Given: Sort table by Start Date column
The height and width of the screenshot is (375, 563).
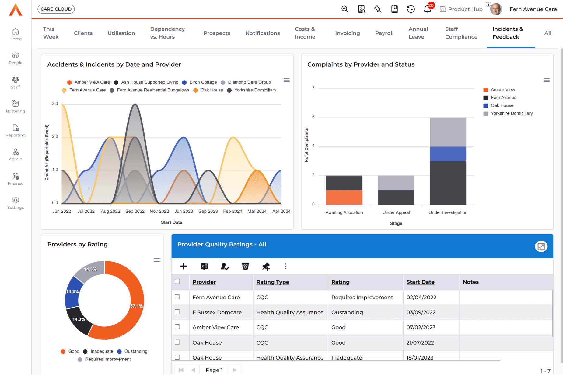Looking at the screenshot, I should [420, 282].
